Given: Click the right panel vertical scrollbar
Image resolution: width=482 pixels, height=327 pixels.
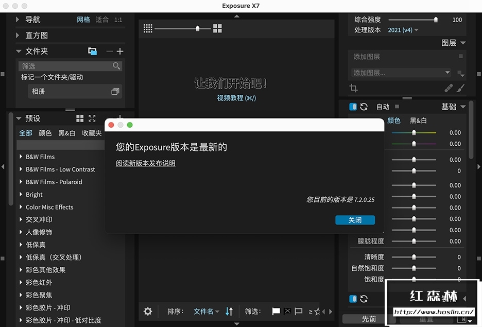Looking at the screenshot, I should (x=471, y=130).
